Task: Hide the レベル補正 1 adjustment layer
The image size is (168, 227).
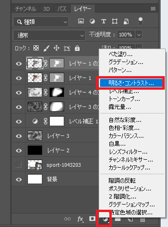Action: coord(19,121)
